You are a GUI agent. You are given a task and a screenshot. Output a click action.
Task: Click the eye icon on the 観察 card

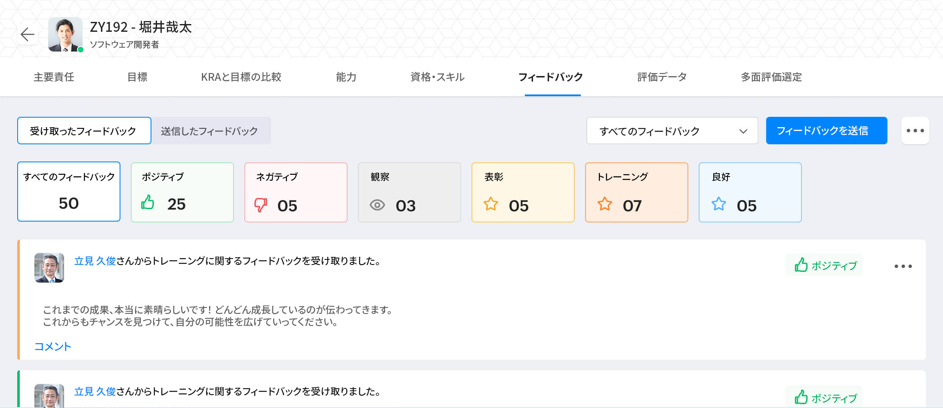377,205
